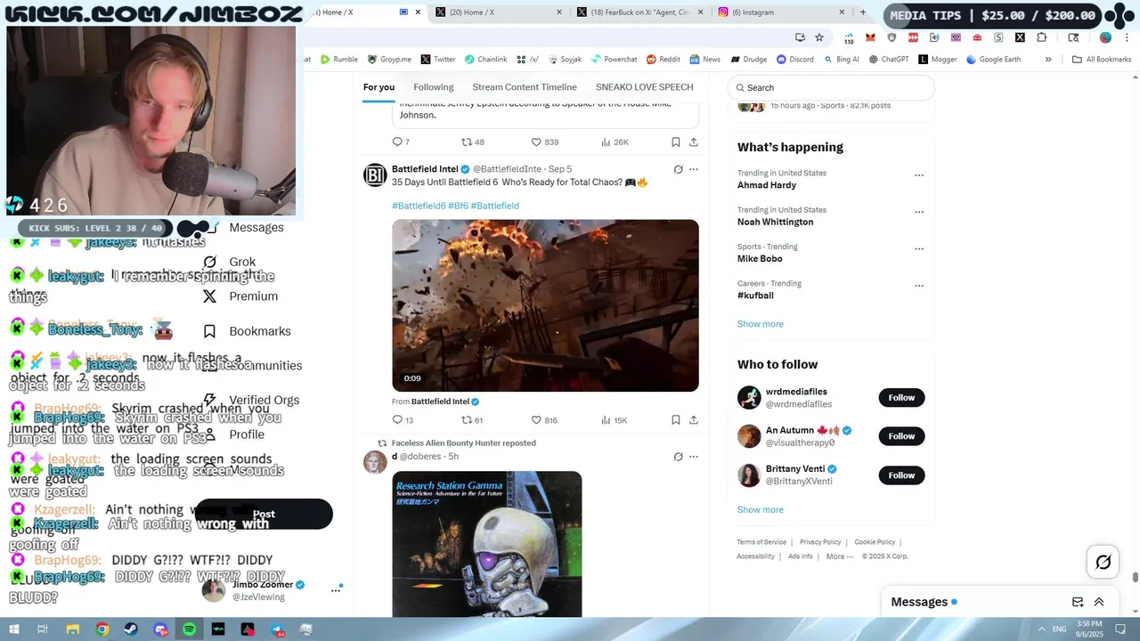1140x641 pixels.
Task: Play the Battlefield 6 explosion video
Action: coord(545,305)
